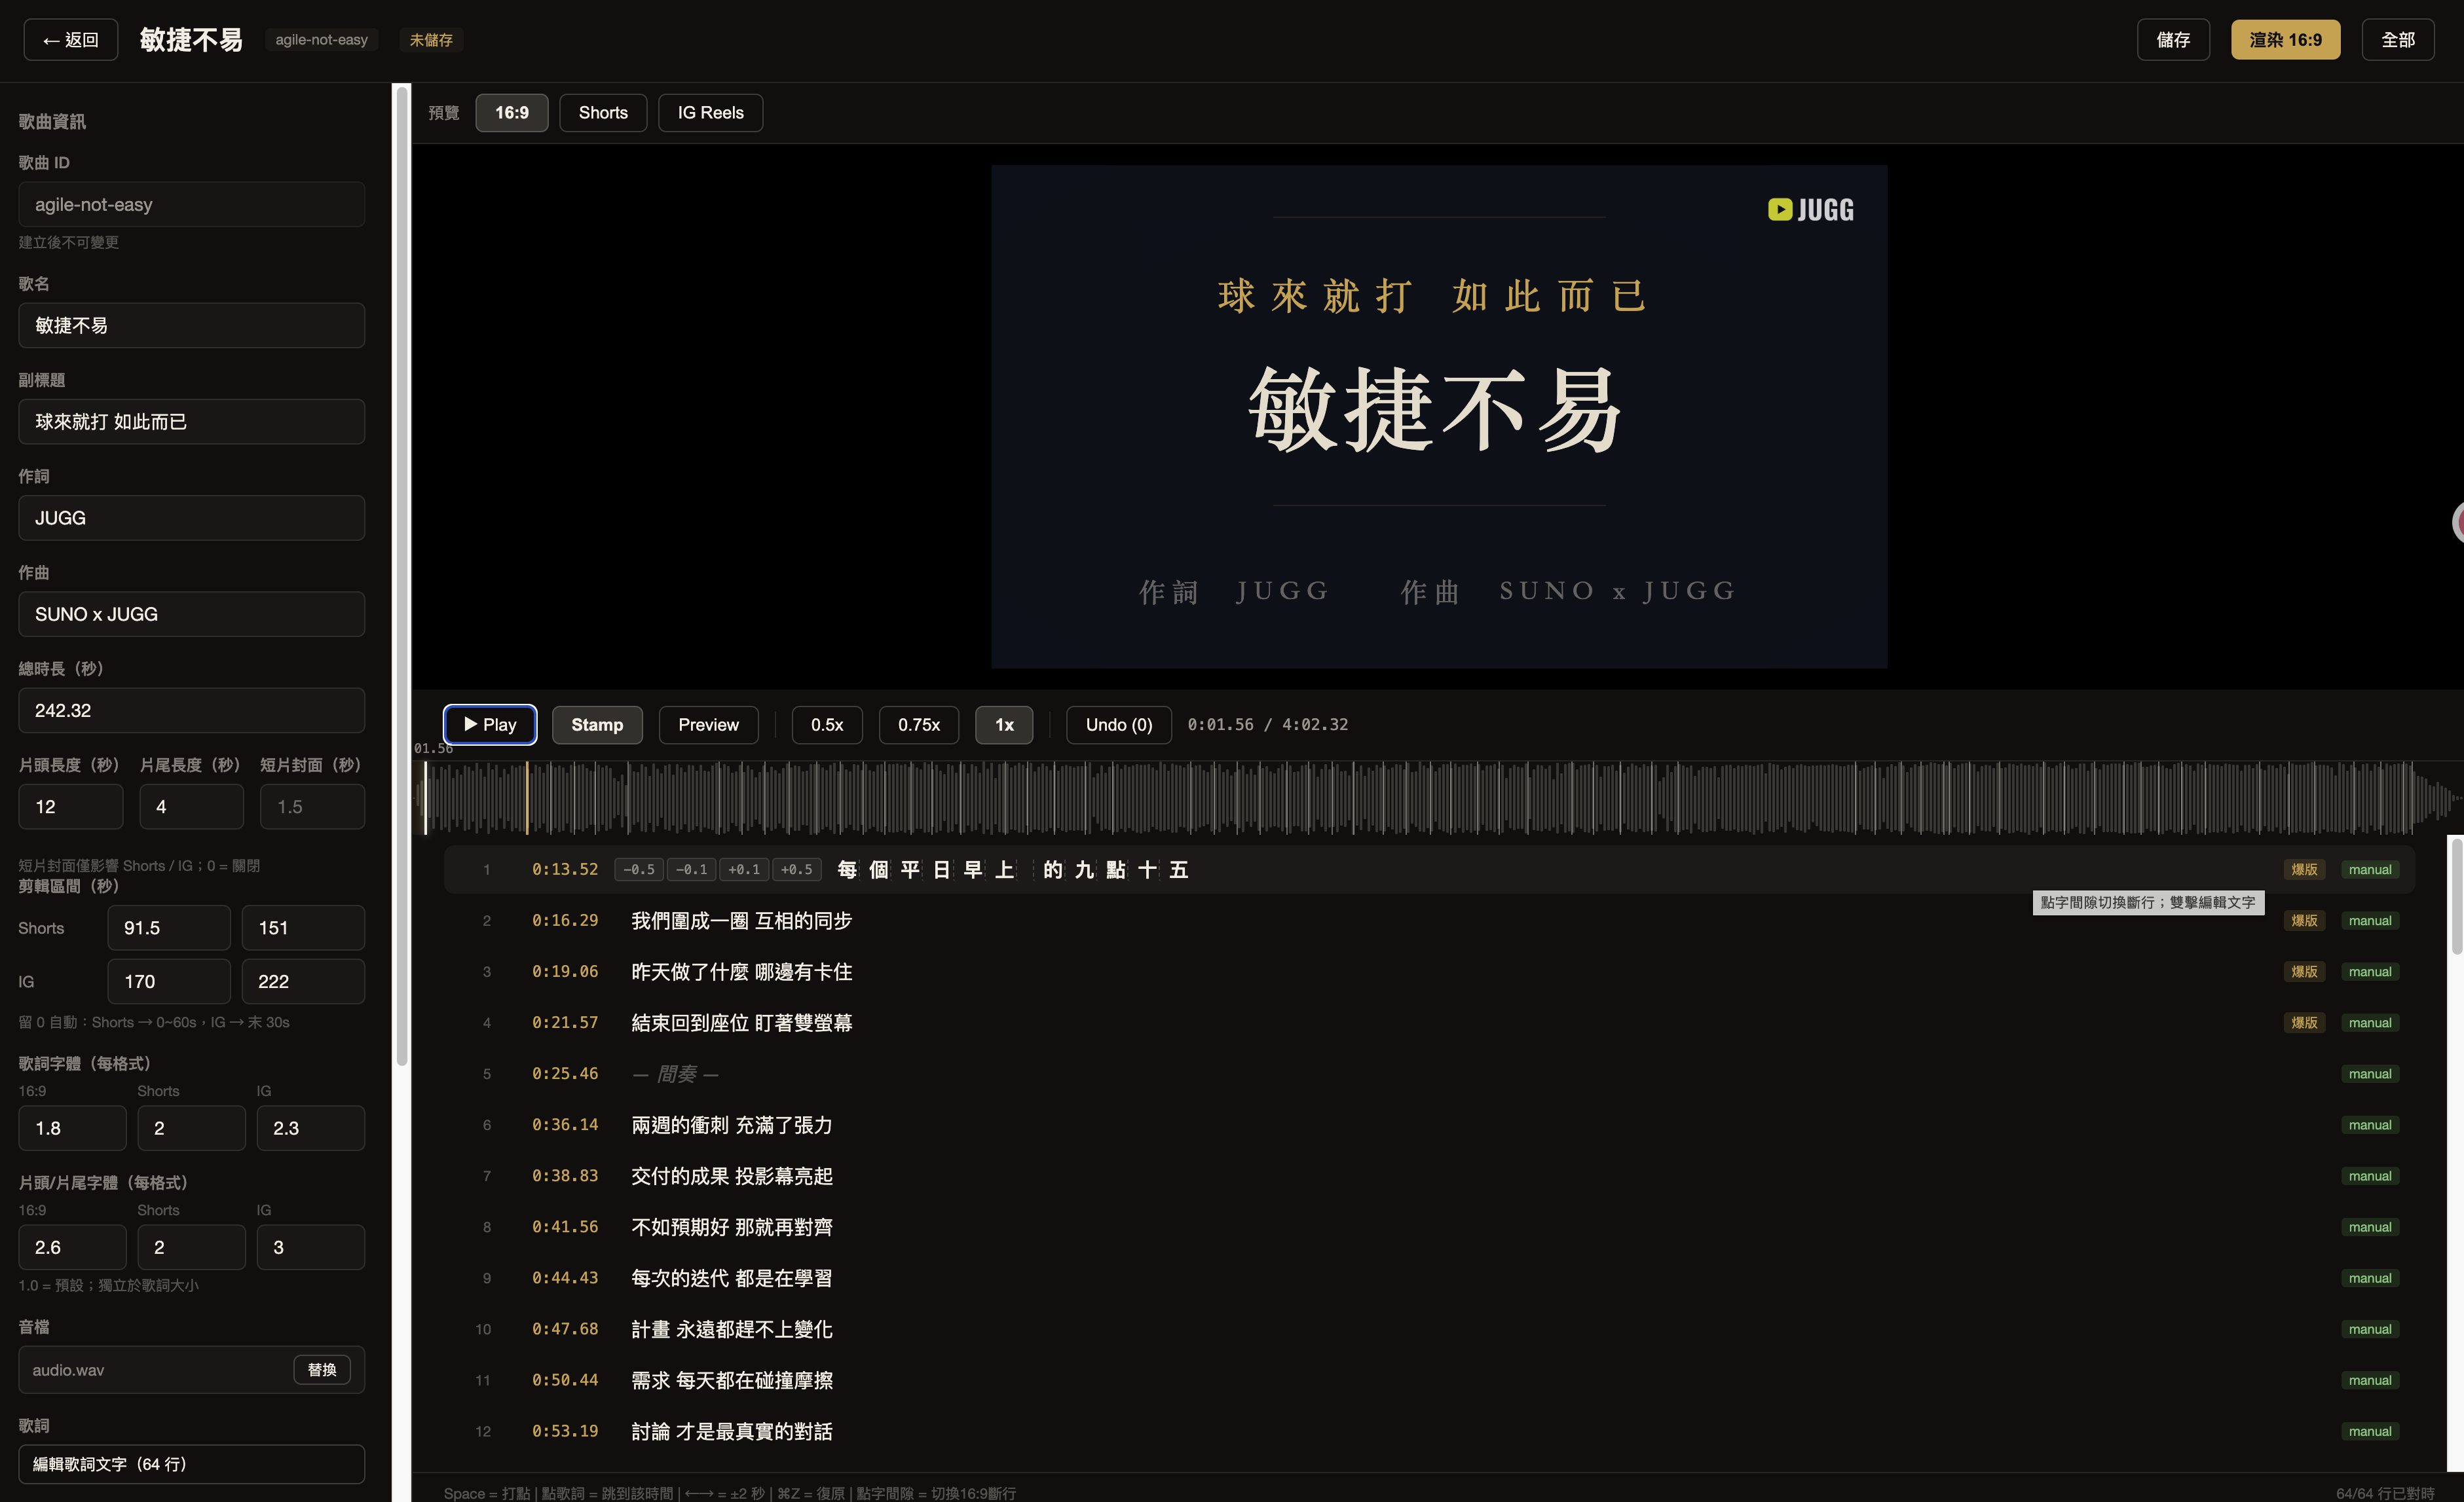This screenshot has height=1502, width=2464.
Task: Click the IG lyric font size field 2.3
Action: pos(311,1128)
